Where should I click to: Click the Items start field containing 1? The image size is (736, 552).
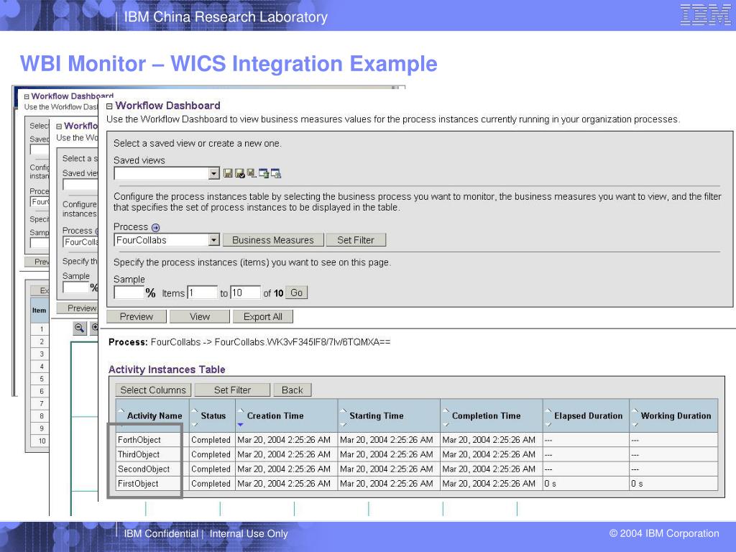202,293
